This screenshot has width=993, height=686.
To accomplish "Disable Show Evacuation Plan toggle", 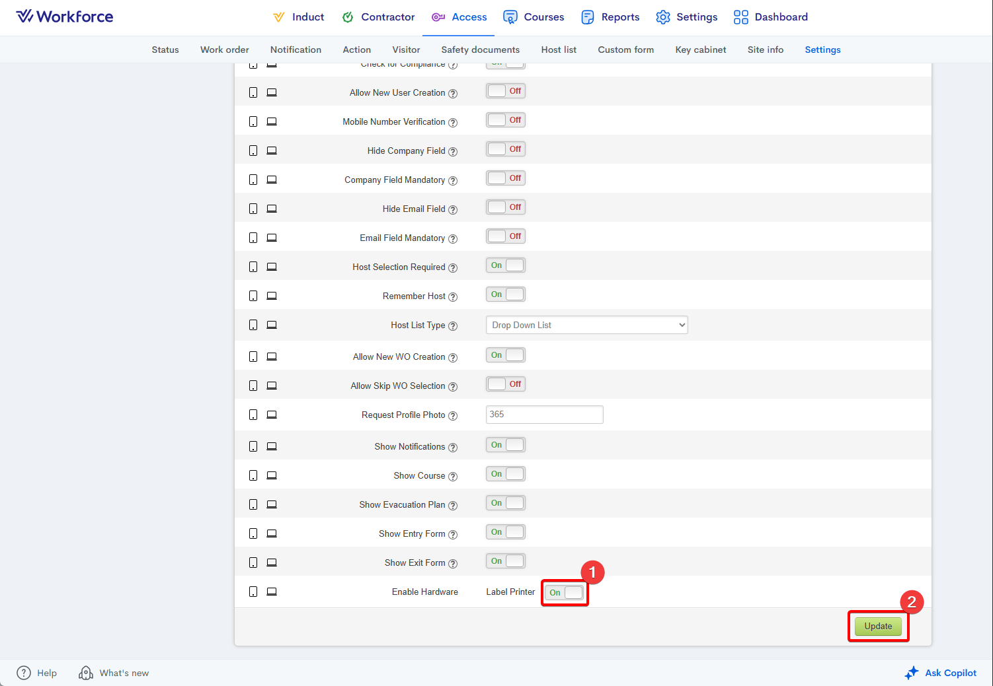I will 506,503.
